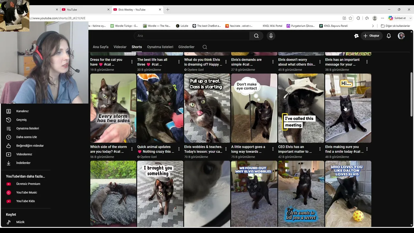The image size is (414, 233).
Task: Open options for 'Which side of the storm'
Action: click(132, 149)
